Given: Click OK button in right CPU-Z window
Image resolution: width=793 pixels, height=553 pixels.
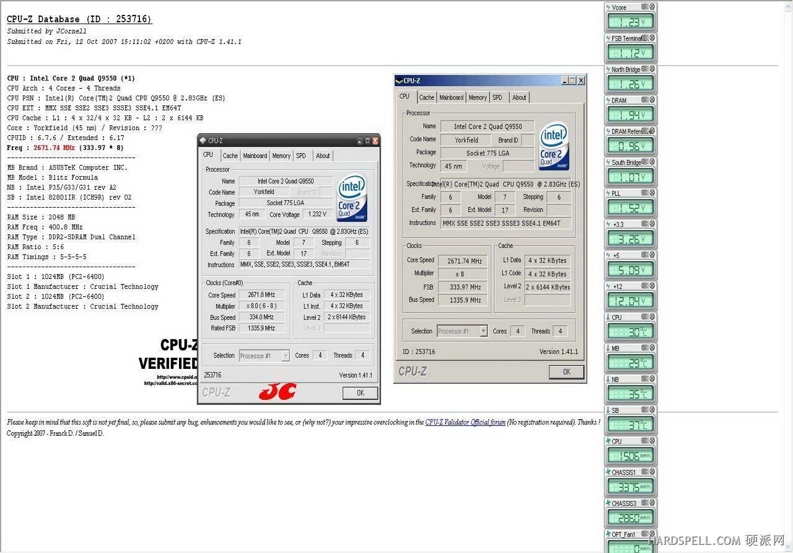Looking at the screenshot, I should 566,372.
